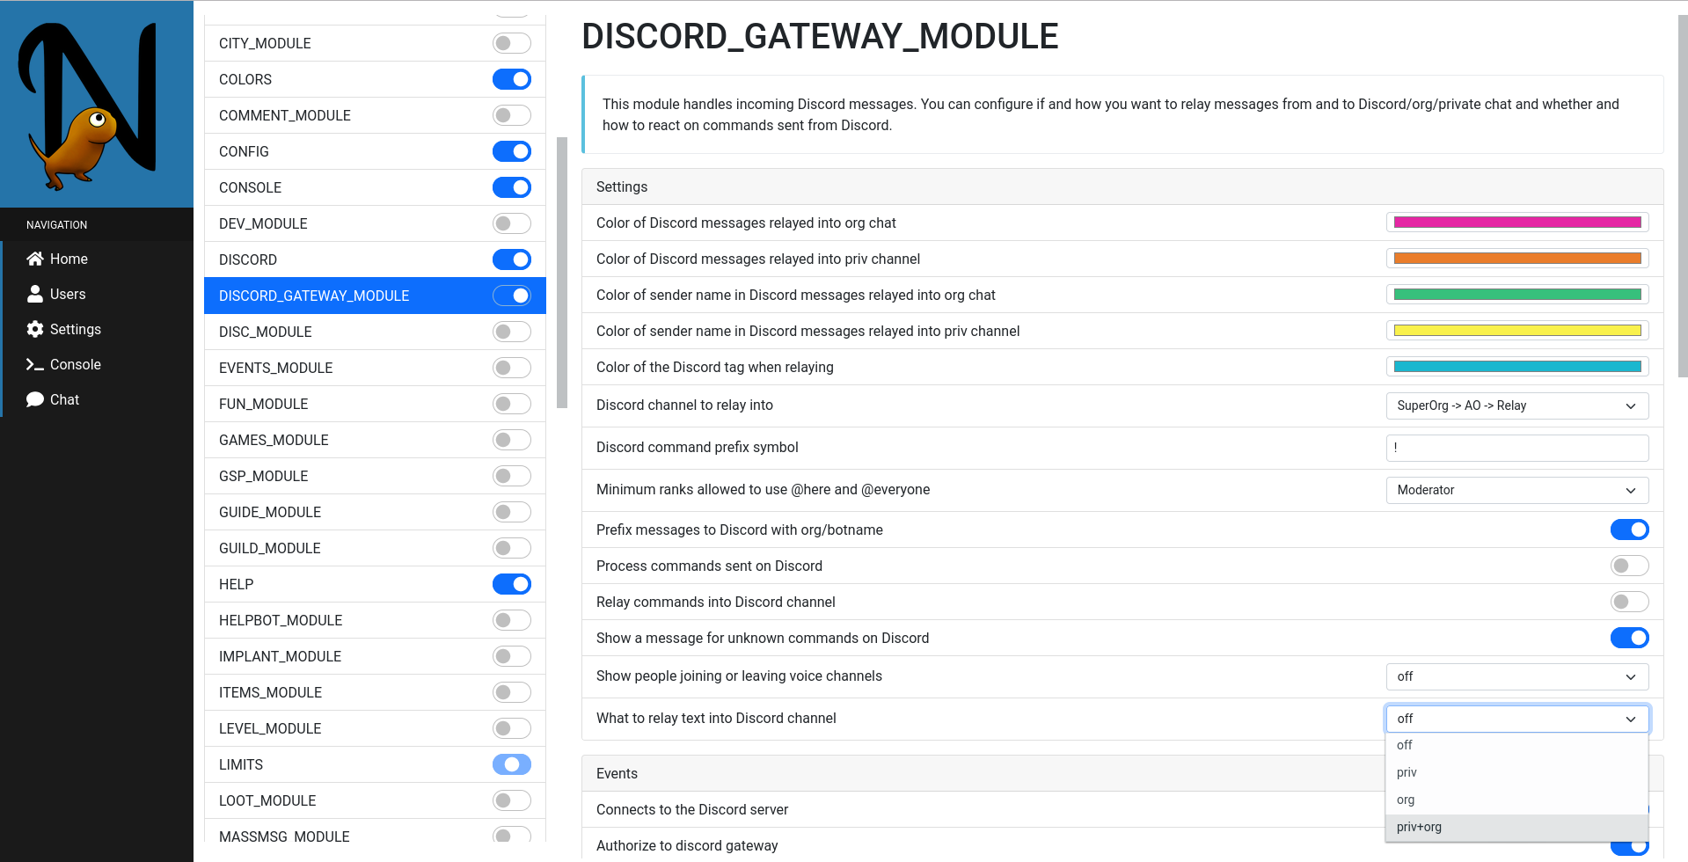The width and height of the screenshot is (1688, 862).
Task: Collapse the relay text into Discord dropdown
Action: click(1517, 719)
